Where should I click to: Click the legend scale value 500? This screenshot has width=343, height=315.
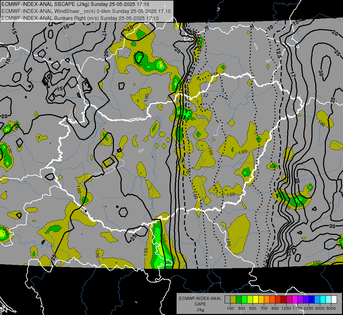tap(253, 308)
